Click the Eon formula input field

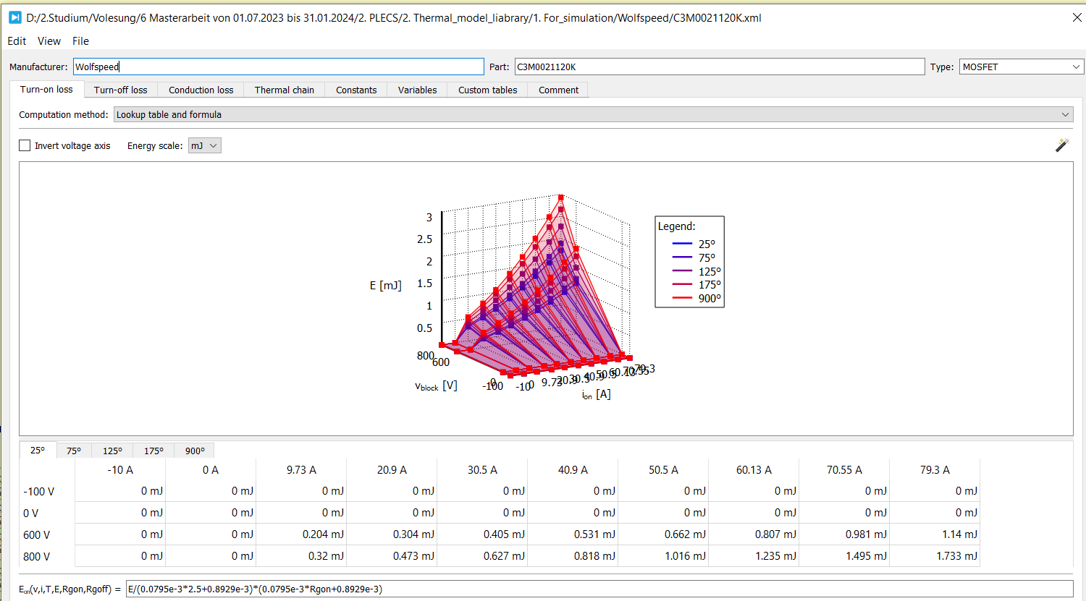(x=599, y=589)
